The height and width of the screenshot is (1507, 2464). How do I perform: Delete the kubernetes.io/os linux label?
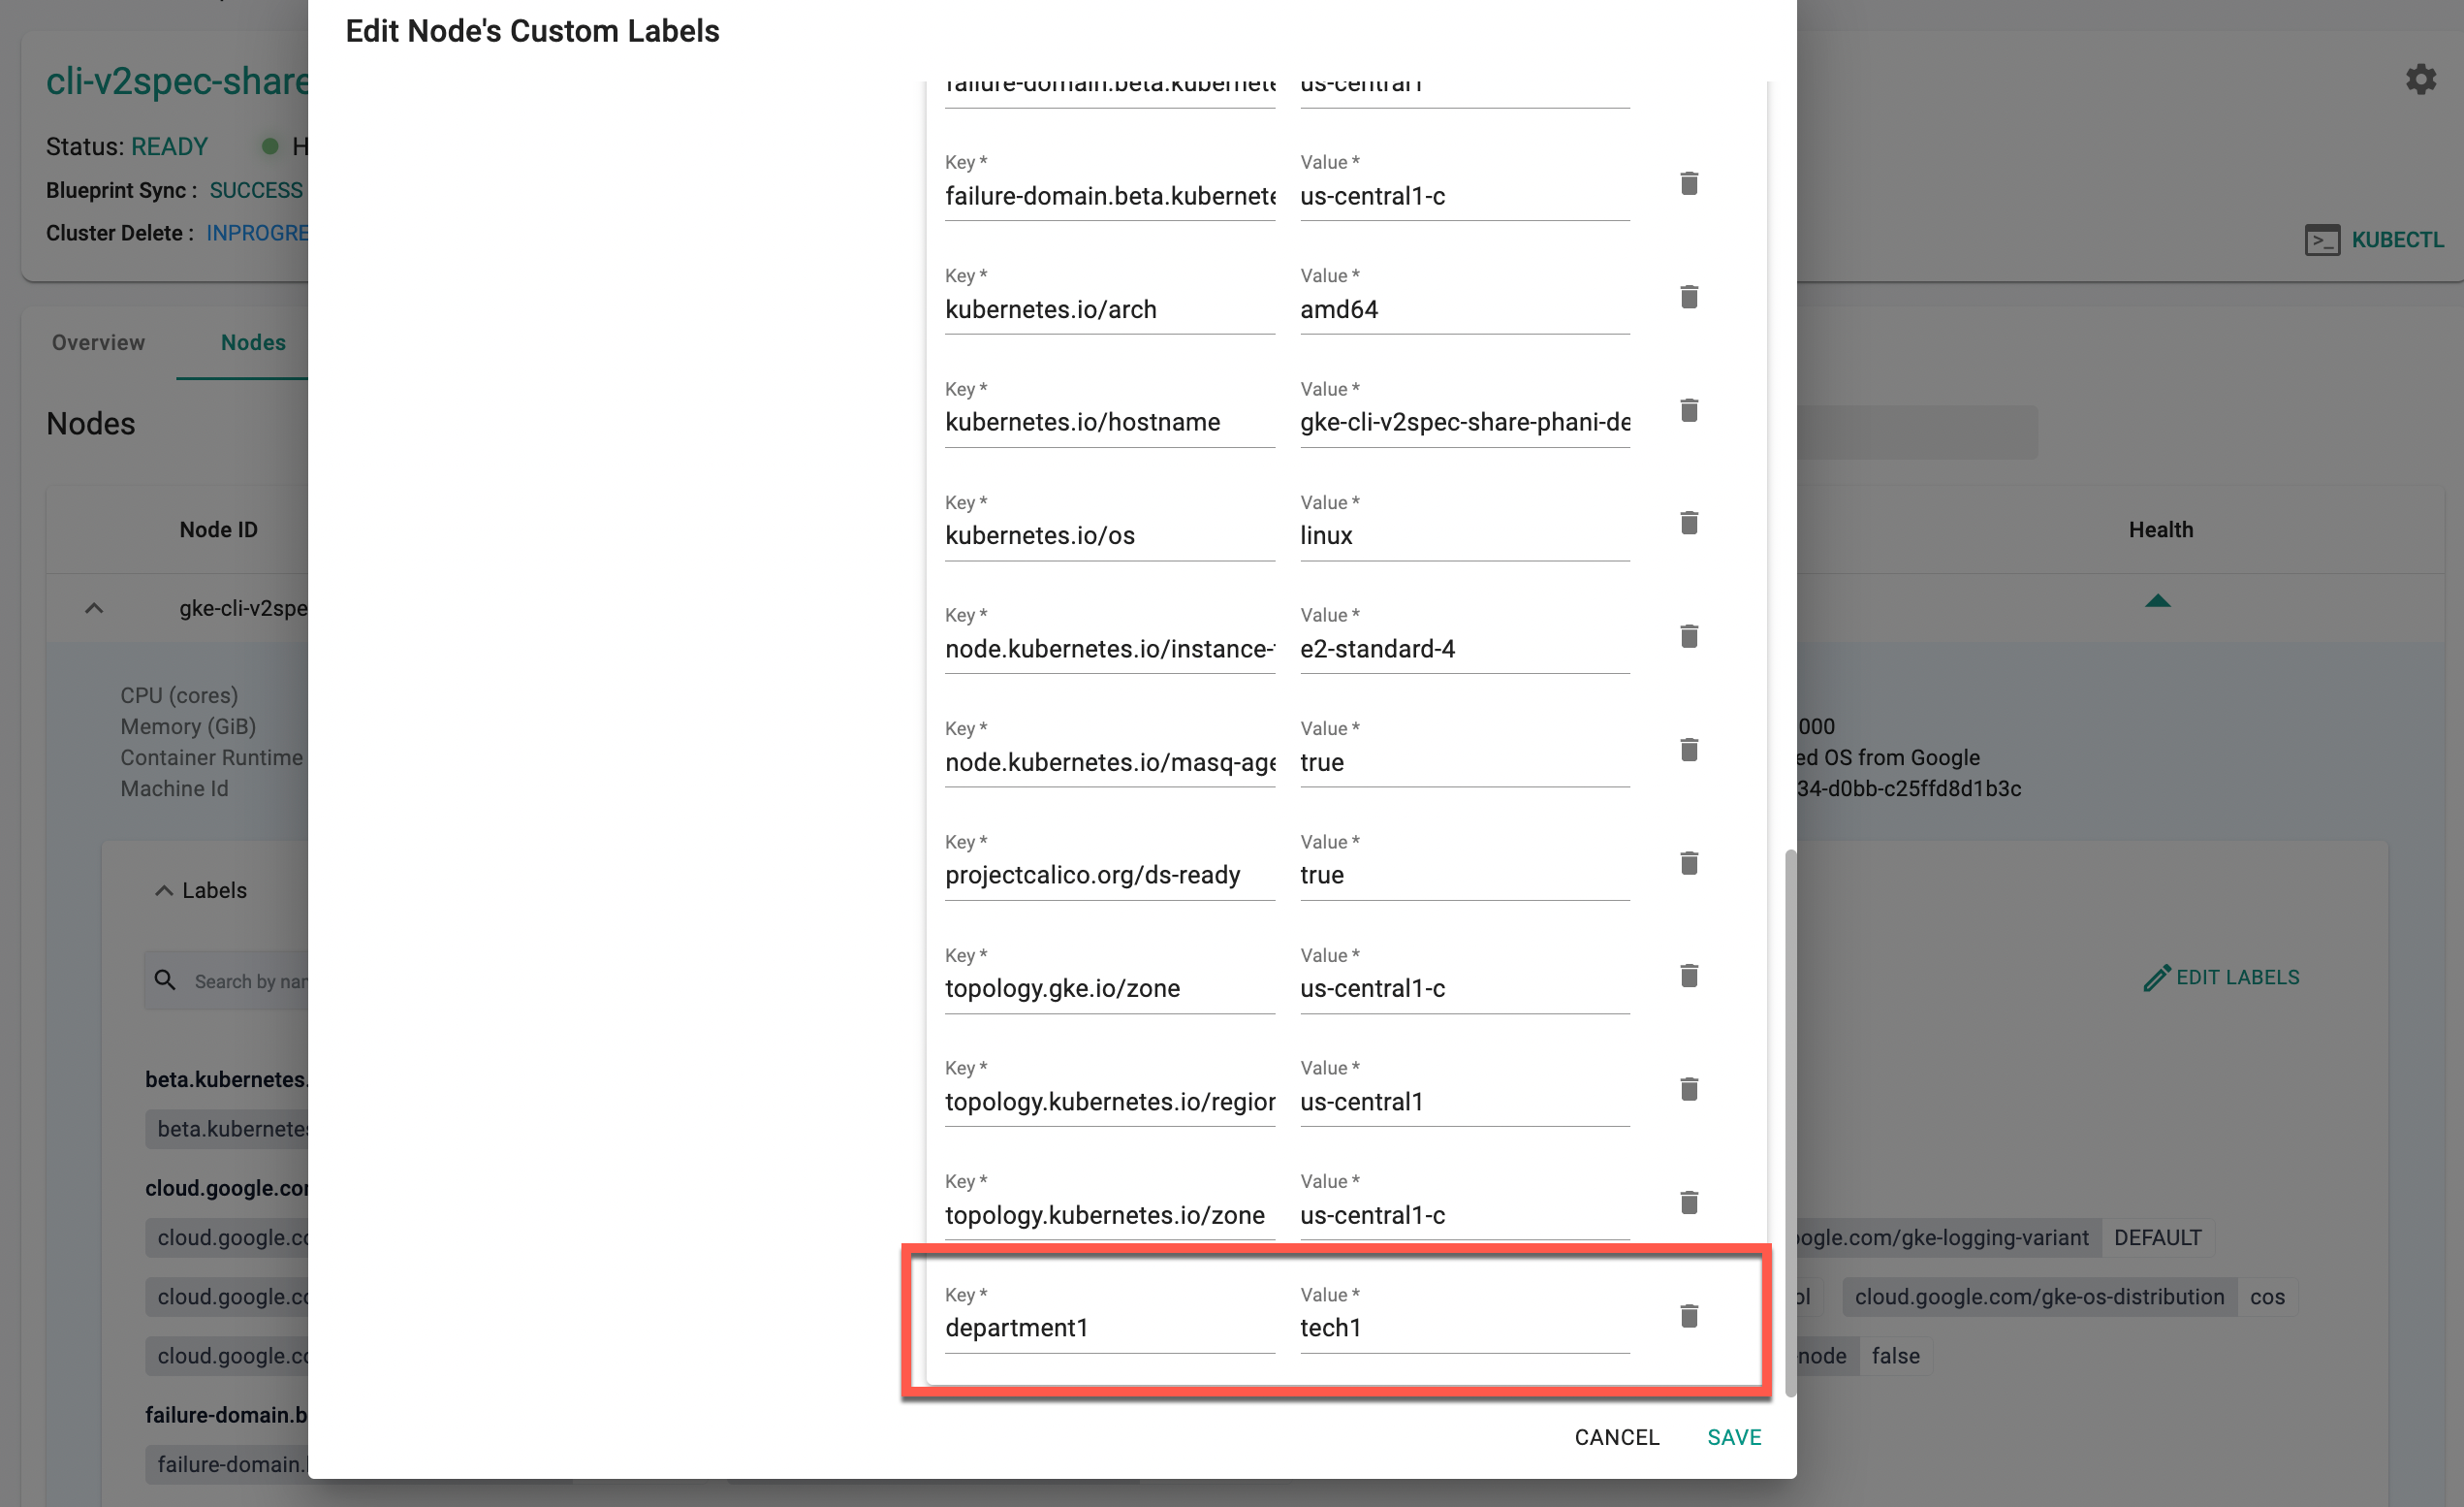tap(1688, 524)
